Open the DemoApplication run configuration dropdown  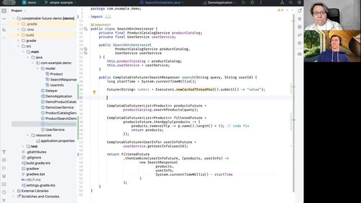(219, 2)
